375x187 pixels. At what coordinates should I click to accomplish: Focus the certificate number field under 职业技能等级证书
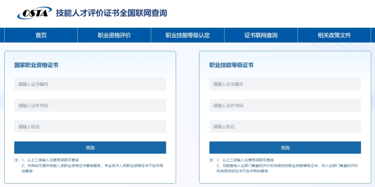pos(285,84)
